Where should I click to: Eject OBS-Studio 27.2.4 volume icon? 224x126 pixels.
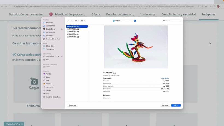(x=62, y=56)
